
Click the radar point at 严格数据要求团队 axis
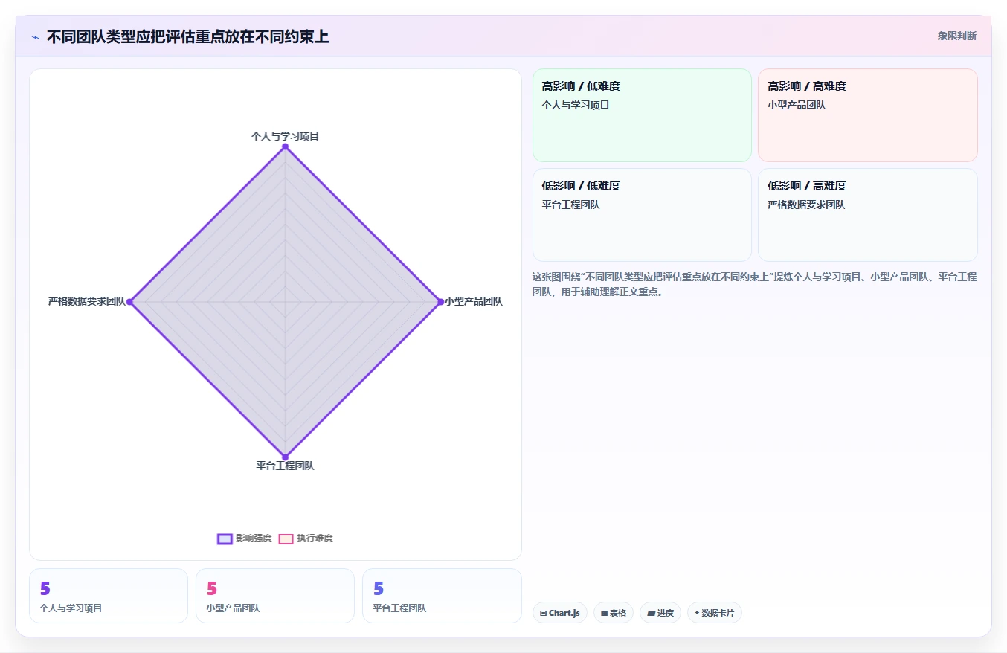129,301
